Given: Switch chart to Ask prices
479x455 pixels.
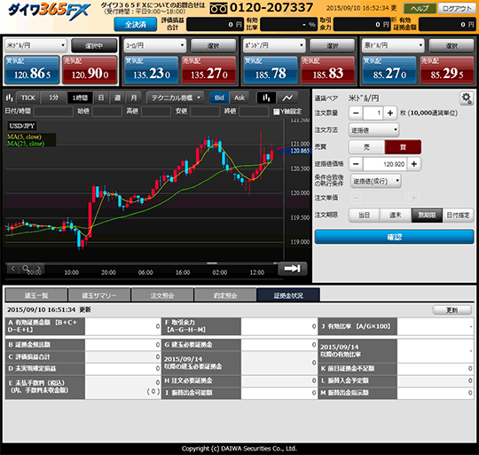Looking at the screenshot, I should tap(239, 98).
